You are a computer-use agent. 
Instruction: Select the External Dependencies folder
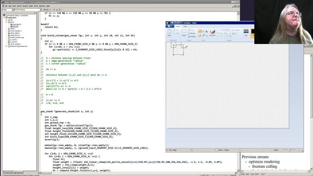(18, 46)
